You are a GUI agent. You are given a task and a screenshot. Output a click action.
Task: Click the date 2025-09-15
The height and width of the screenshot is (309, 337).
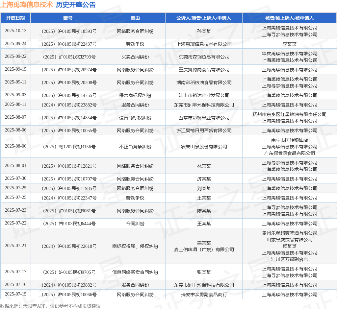pos(15,69)
